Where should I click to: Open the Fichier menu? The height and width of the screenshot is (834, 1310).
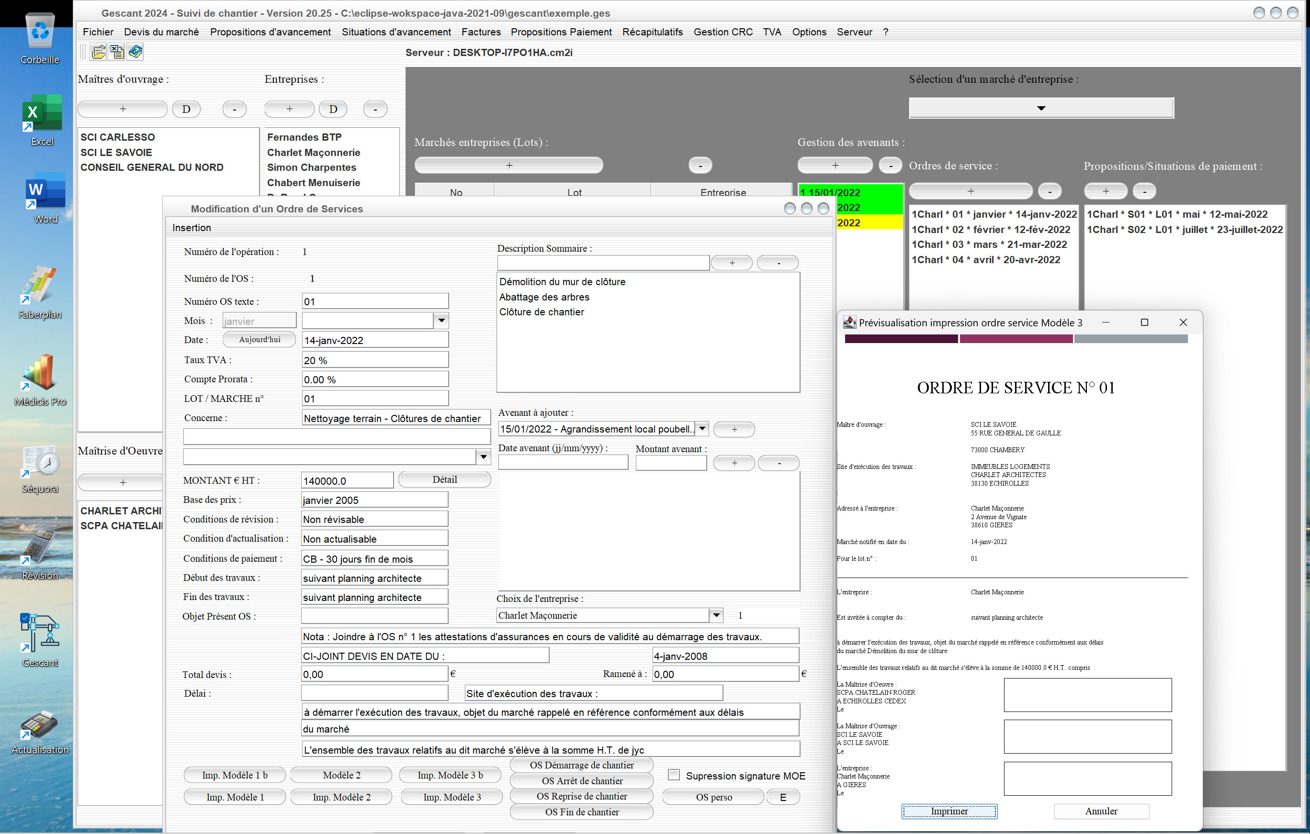(x=98, y=32)
